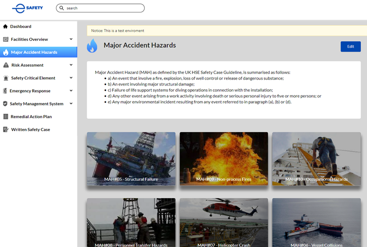Click the Remedial Action Plan icon
The image size is (367, 247).
(x=5, y=117)
